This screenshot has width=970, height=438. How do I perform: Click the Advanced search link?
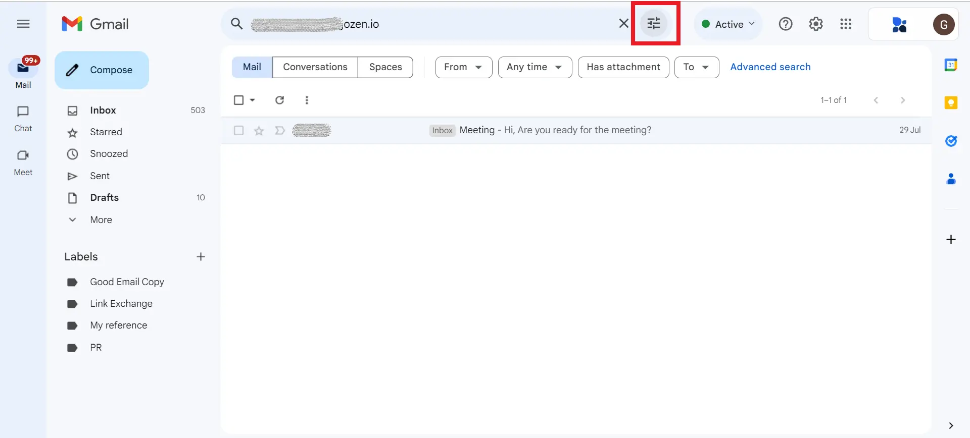(x=770, y=67)
